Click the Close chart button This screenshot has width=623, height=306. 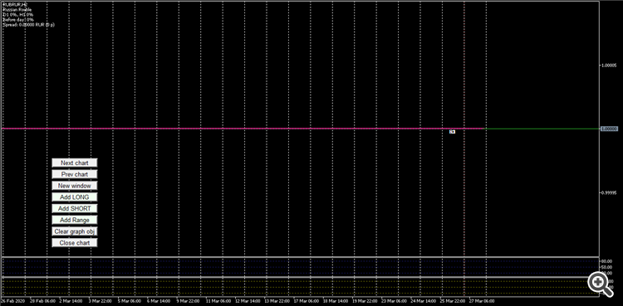pos(74,243)
